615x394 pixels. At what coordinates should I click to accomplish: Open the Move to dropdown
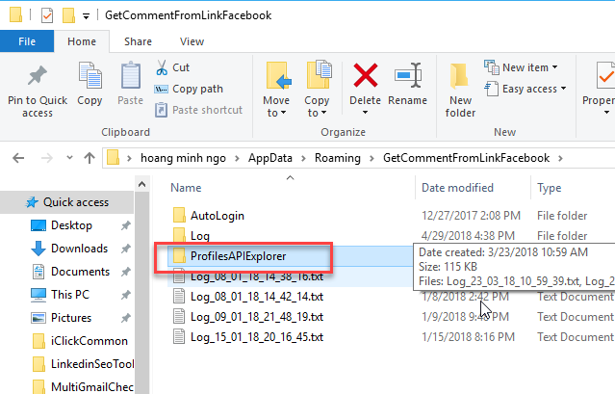276,90
